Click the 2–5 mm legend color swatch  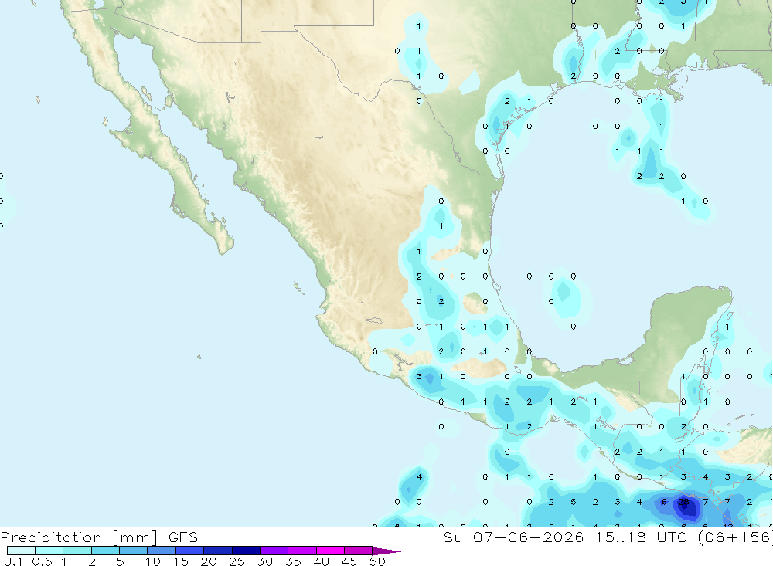[x=105, y=551]
